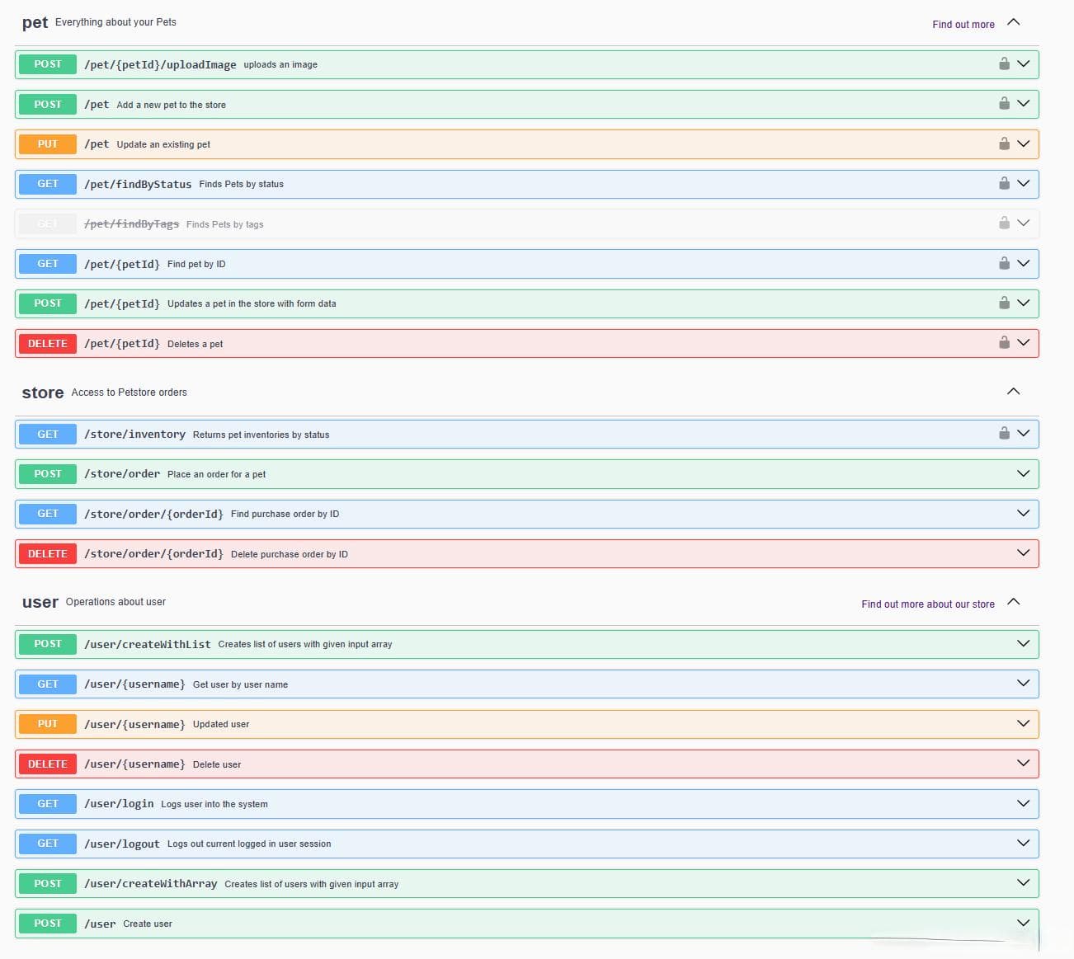1074x959 pixels.
Task: Click the POST badge for Add a new pet
Action: tap(48, 104)
